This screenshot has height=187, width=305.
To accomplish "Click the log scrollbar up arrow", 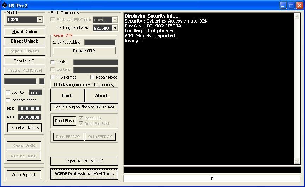I will point(297,16).
